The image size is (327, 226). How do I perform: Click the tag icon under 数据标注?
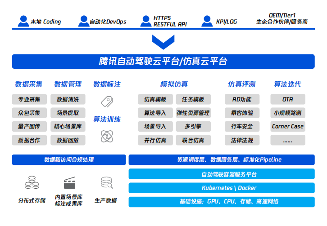pos(107,102)
